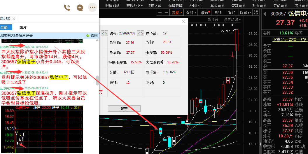Click the 今开 value 25.39
This screenshot has width=308, height=154.
(288, 125)
